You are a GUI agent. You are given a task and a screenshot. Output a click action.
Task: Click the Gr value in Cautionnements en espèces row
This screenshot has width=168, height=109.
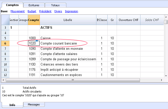tap(112, 75)
